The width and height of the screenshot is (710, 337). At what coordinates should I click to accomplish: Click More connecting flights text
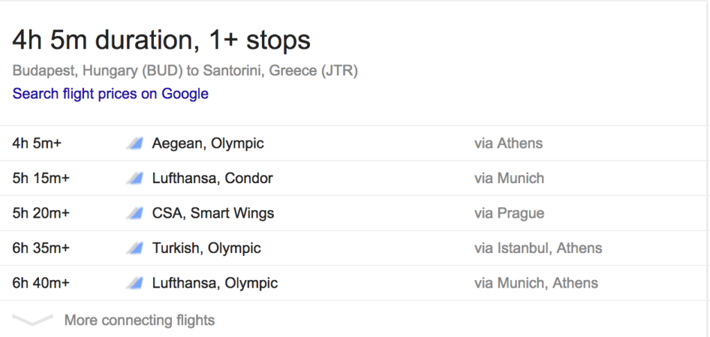(x=139, y=320)
